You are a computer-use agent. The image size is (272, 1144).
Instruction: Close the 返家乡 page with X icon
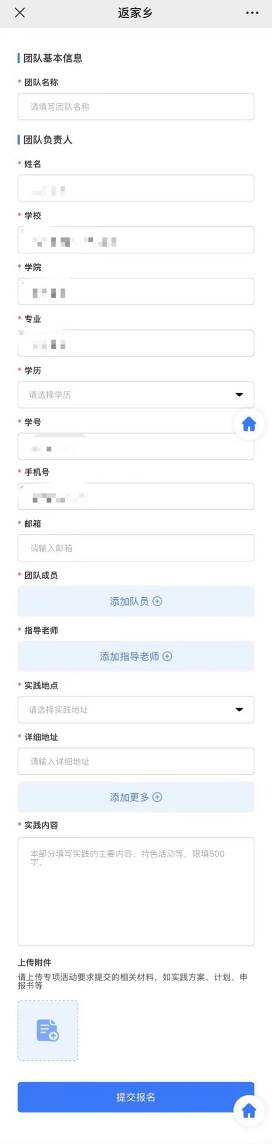tap(20, 13)
